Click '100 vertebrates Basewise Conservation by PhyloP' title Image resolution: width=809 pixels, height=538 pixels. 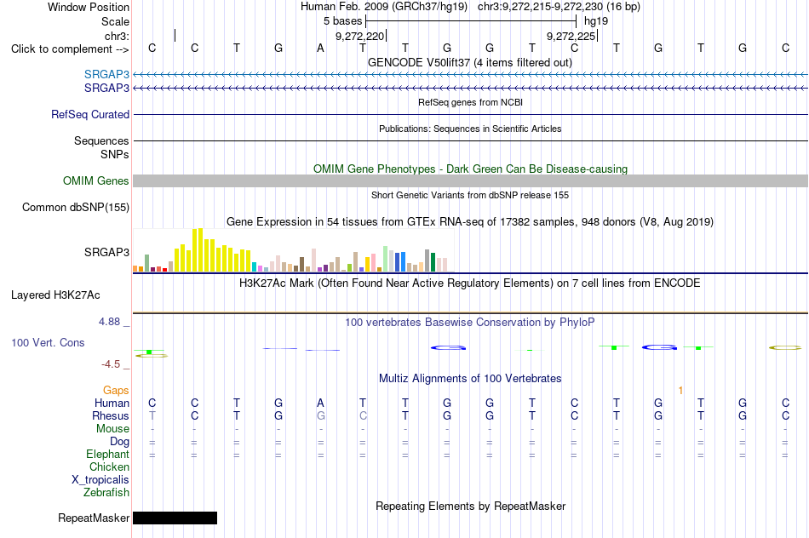click(x=469, y=323)
